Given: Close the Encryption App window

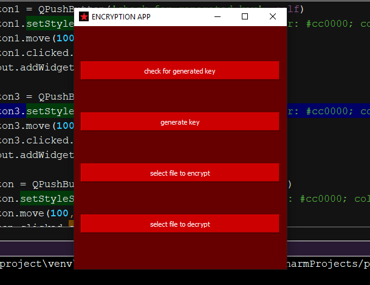Looking at the screenshot, I should [x=273, y=16].
